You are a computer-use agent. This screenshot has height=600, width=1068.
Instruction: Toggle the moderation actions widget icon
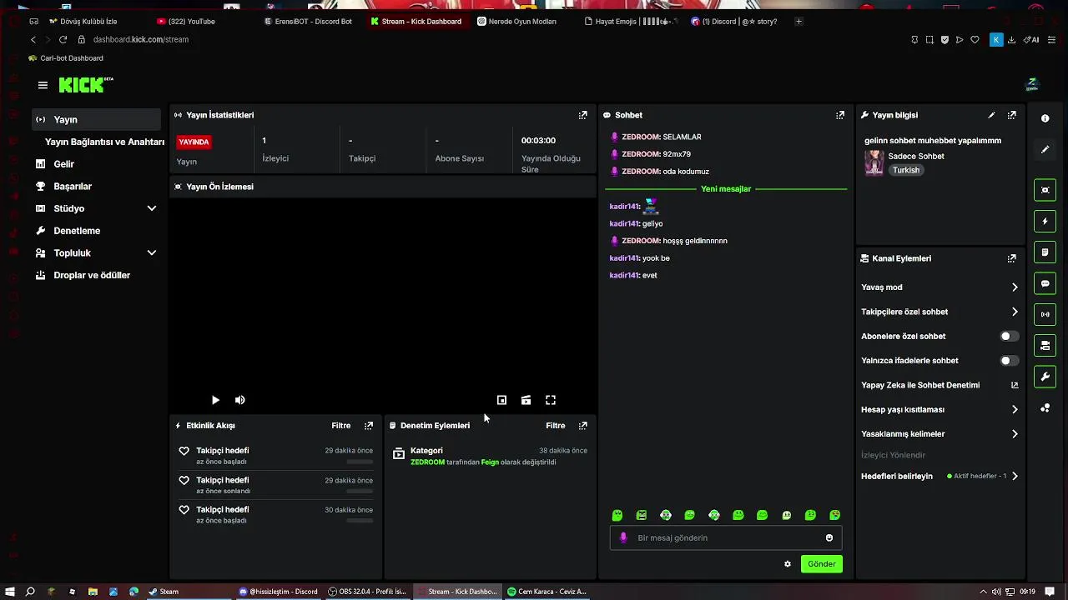click(1045, 346)
